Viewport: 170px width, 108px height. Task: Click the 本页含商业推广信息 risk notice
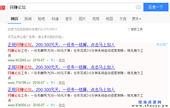click(x=36, y=37)
